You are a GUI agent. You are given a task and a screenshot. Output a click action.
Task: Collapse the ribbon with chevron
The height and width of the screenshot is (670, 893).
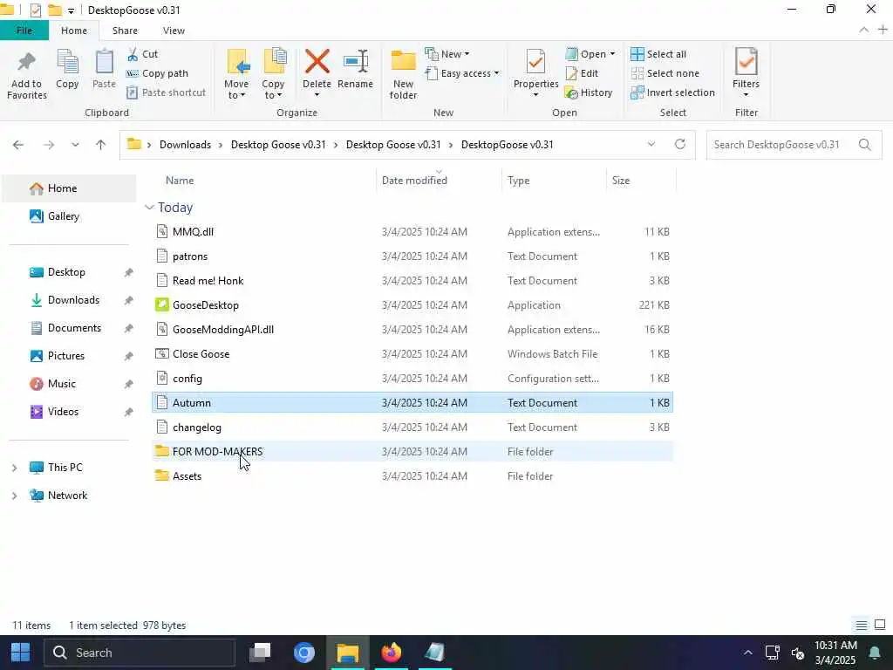click(x=864, y=31)
